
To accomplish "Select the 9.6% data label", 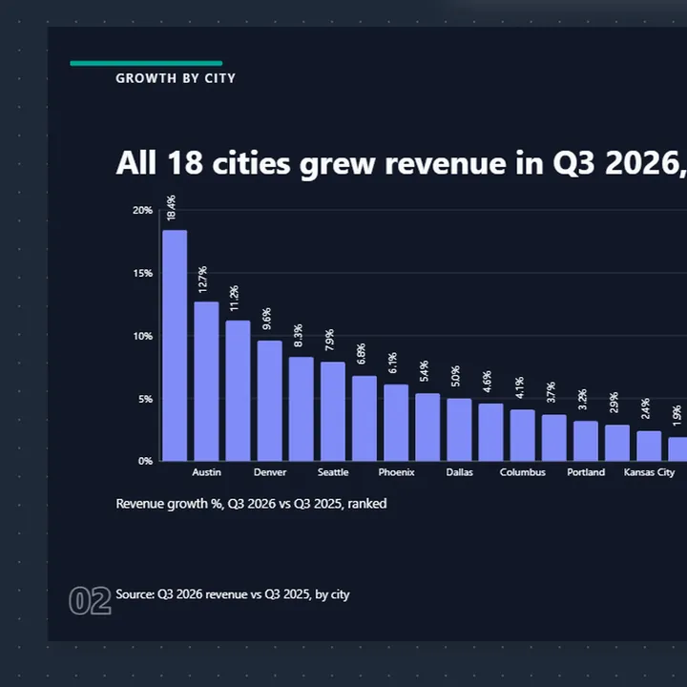I will click(x=266, y=319).
